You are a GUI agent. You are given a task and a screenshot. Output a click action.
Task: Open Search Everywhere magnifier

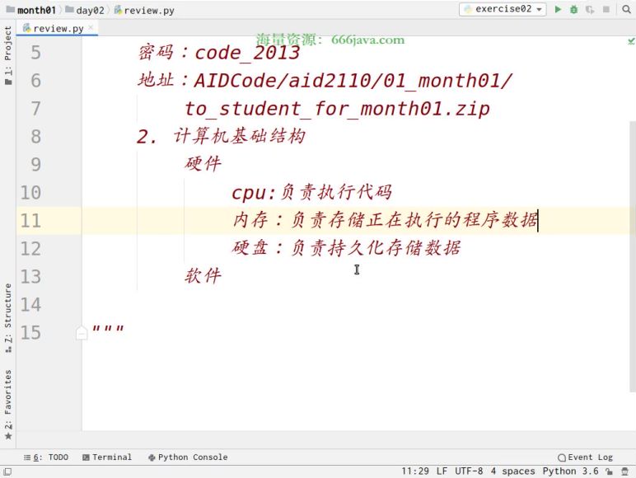point(624,10)
